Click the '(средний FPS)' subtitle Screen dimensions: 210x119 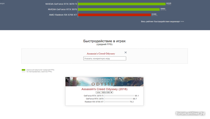pos(104,44)
